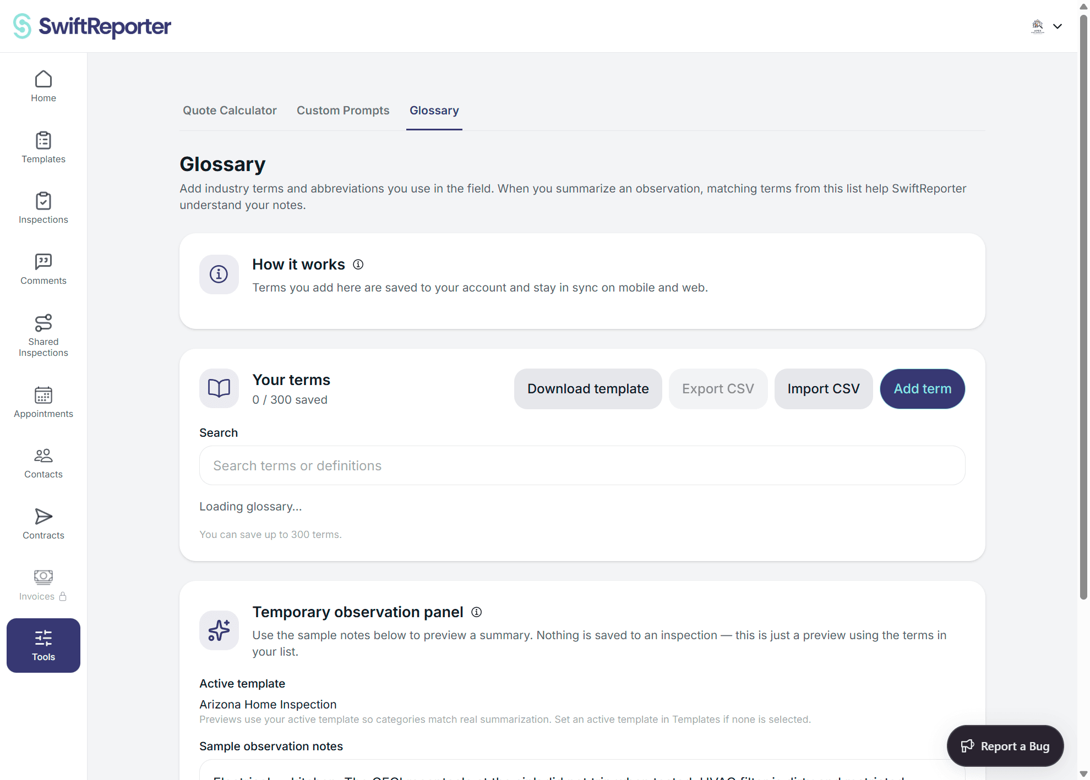Click the lock icon beside Invoices
This screenshot has height=780, width=1090.
(x=63, y=596)
